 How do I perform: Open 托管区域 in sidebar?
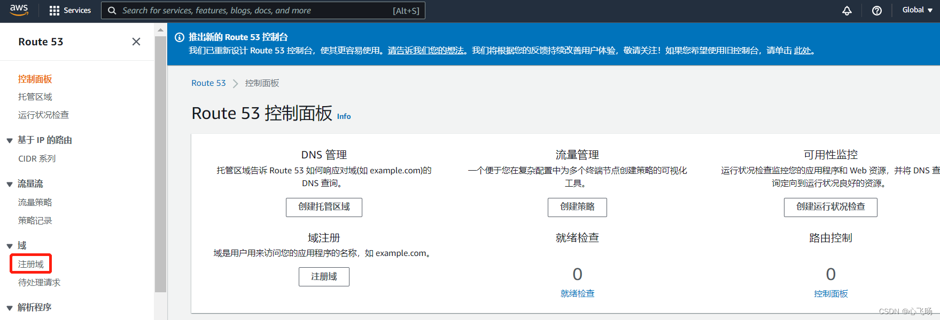pos(35,97)
